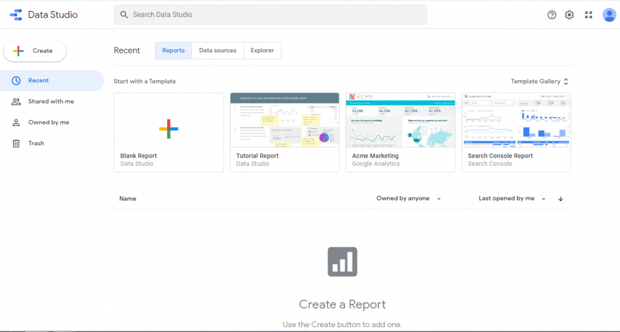Click the Name column header

(x=128, y=199)
